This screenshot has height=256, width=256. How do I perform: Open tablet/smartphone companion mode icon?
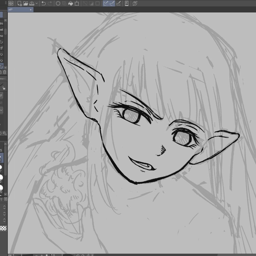[127, 3]
